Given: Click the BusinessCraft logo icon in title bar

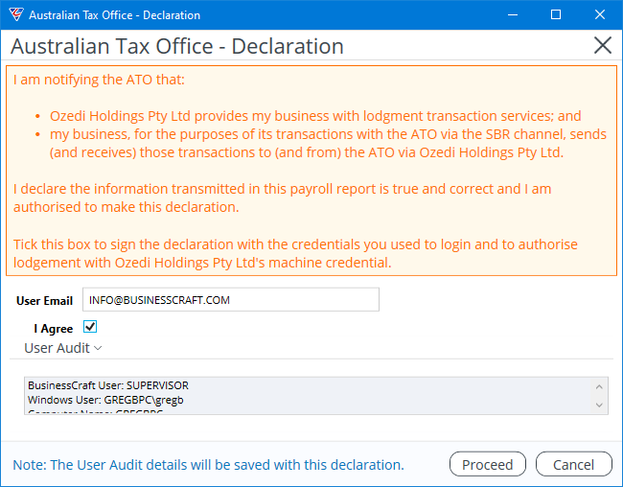Looking at the screenshot, I should point(16,14).
